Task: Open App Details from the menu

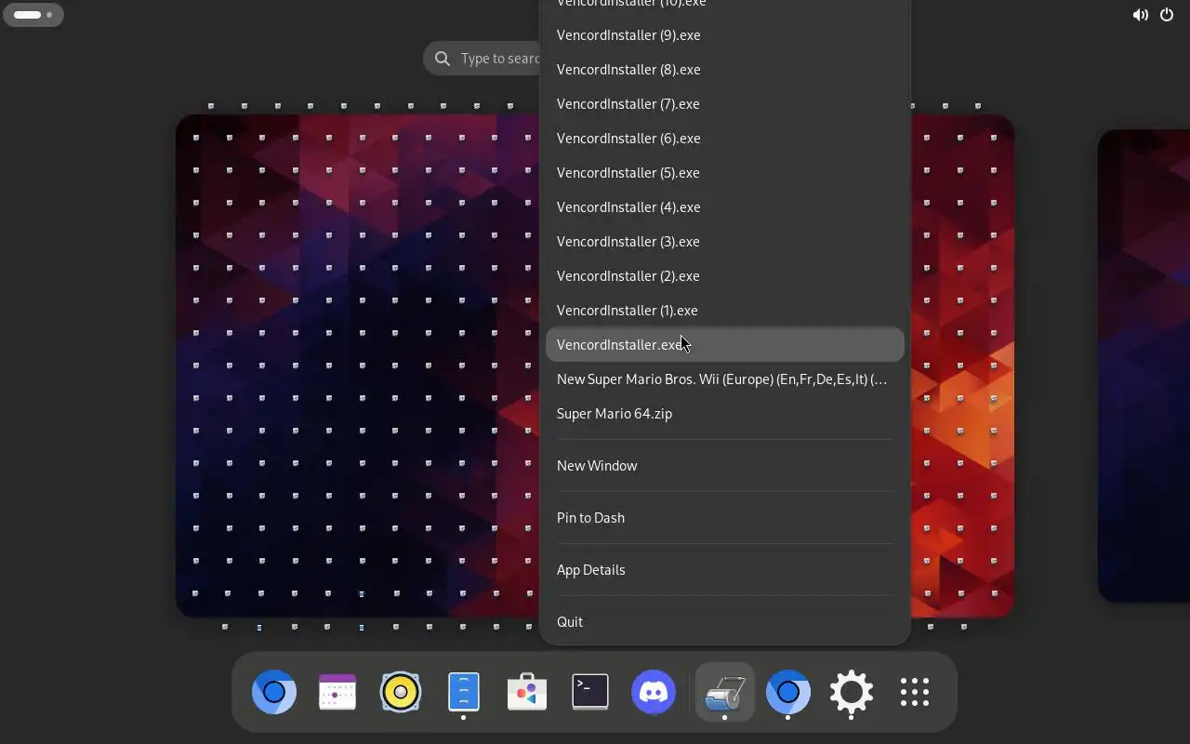Action: point(725,570)
